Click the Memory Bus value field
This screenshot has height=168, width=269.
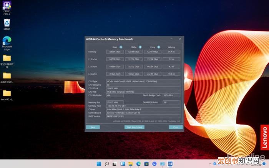[115, 102]
